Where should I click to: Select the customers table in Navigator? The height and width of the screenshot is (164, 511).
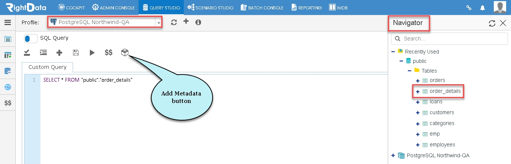(442, 113)
